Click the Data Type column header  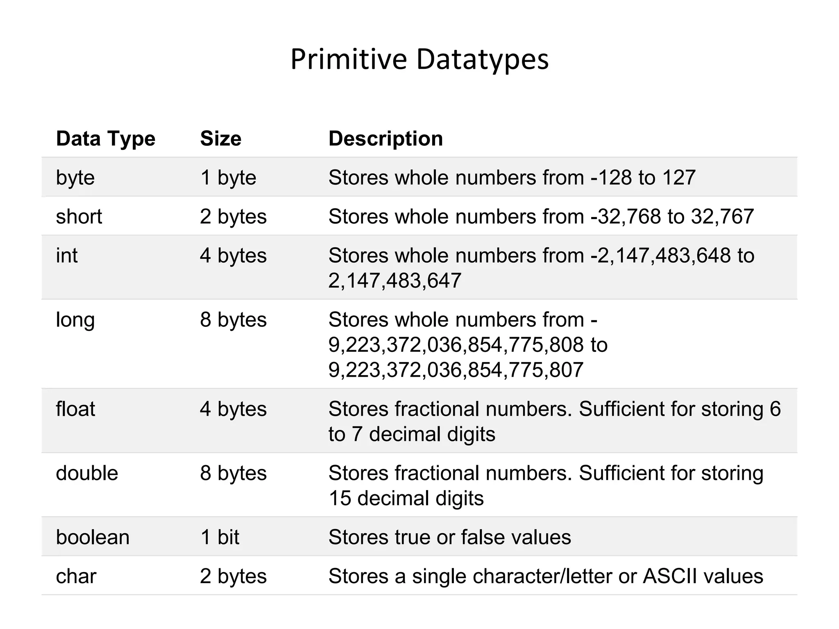click(106, 138)
